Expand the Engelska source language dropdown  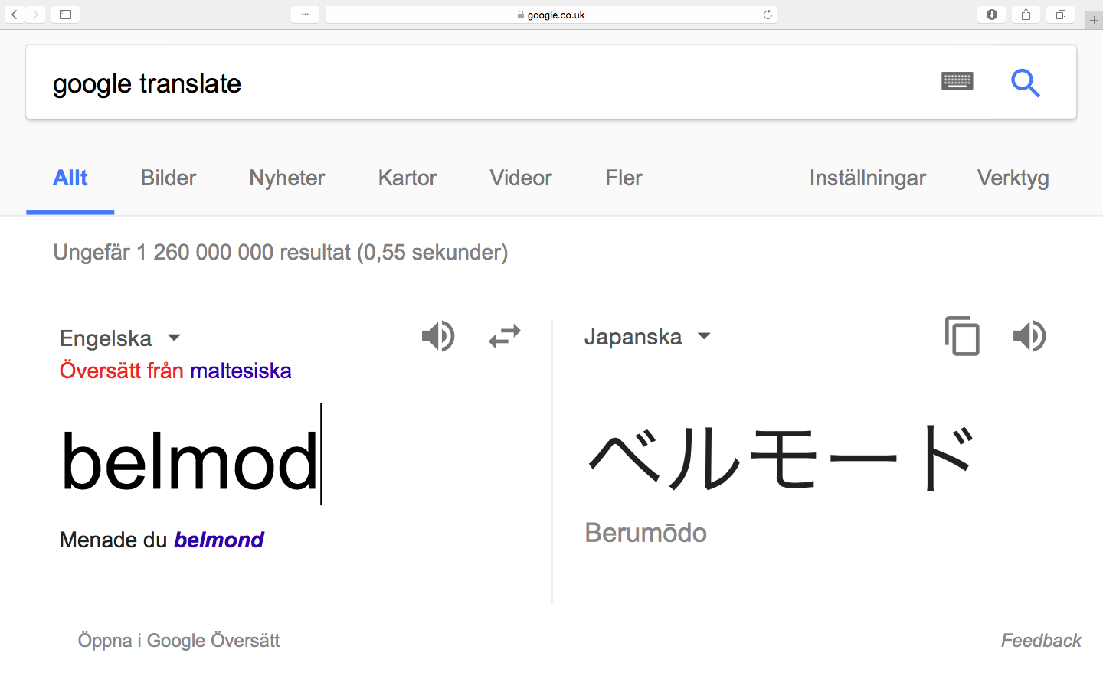click(120, 338)
